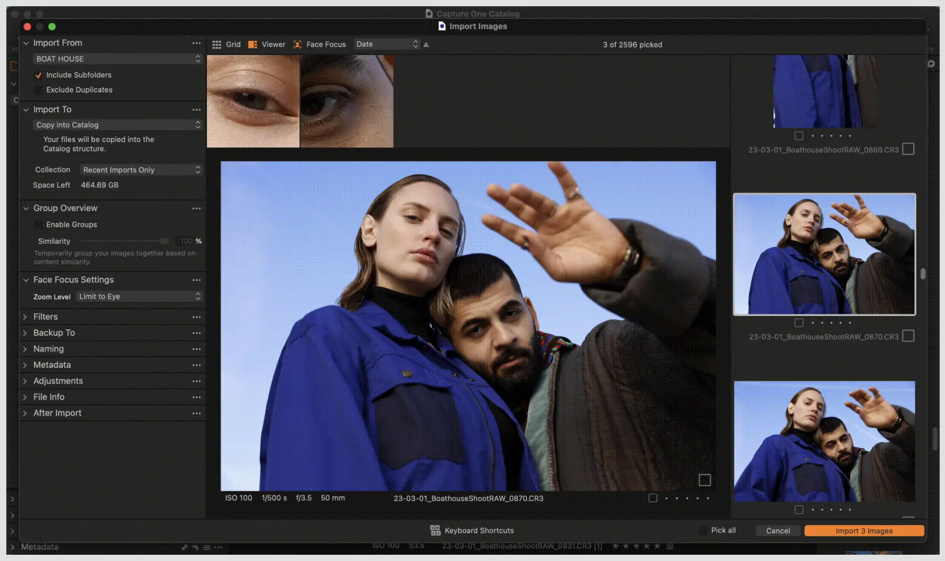Open Zoom Level Limit to Eye dropdown
This screenshot has height=561, width=945.
(139, 296)
